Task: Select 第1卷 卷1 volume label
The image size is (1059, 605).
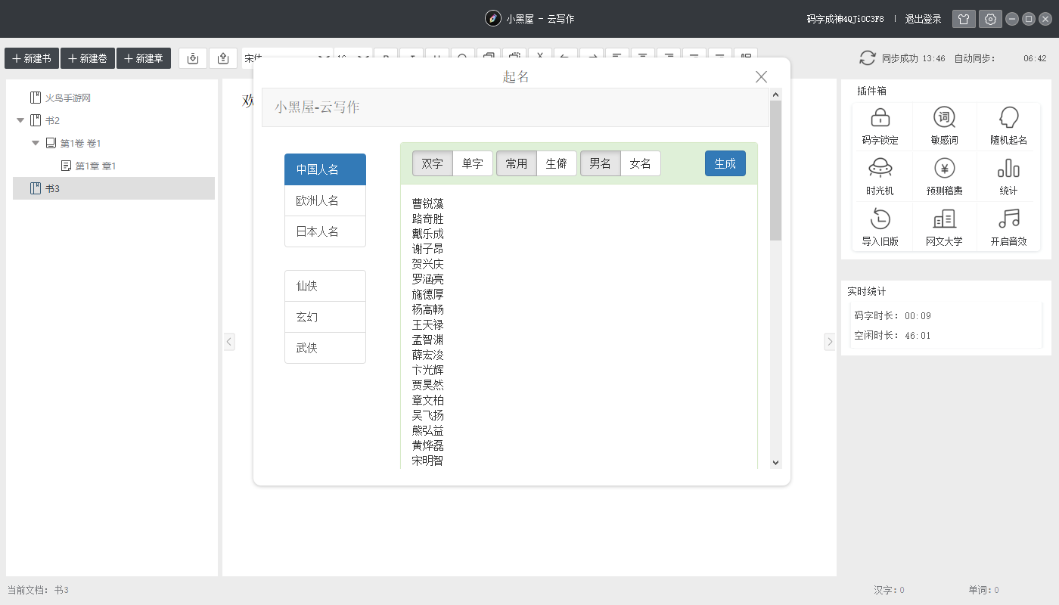Action: [x=80, y=143]
